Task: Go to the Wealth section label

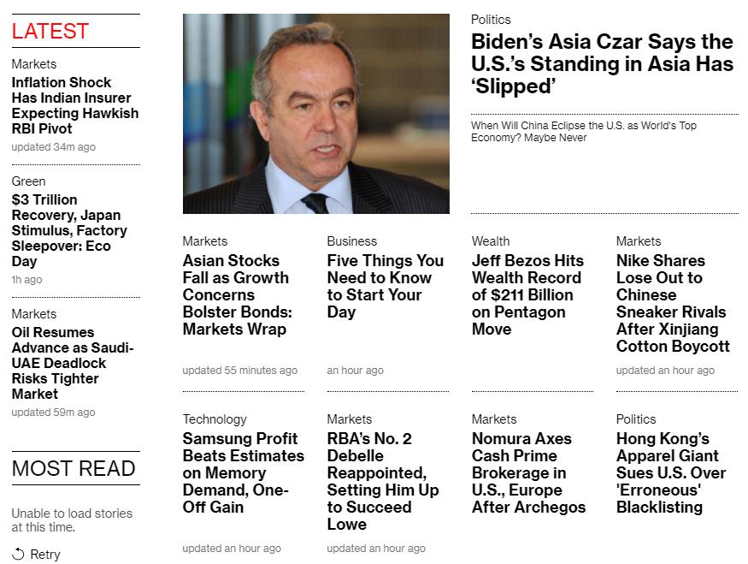Action: click(x=490, y=241)
